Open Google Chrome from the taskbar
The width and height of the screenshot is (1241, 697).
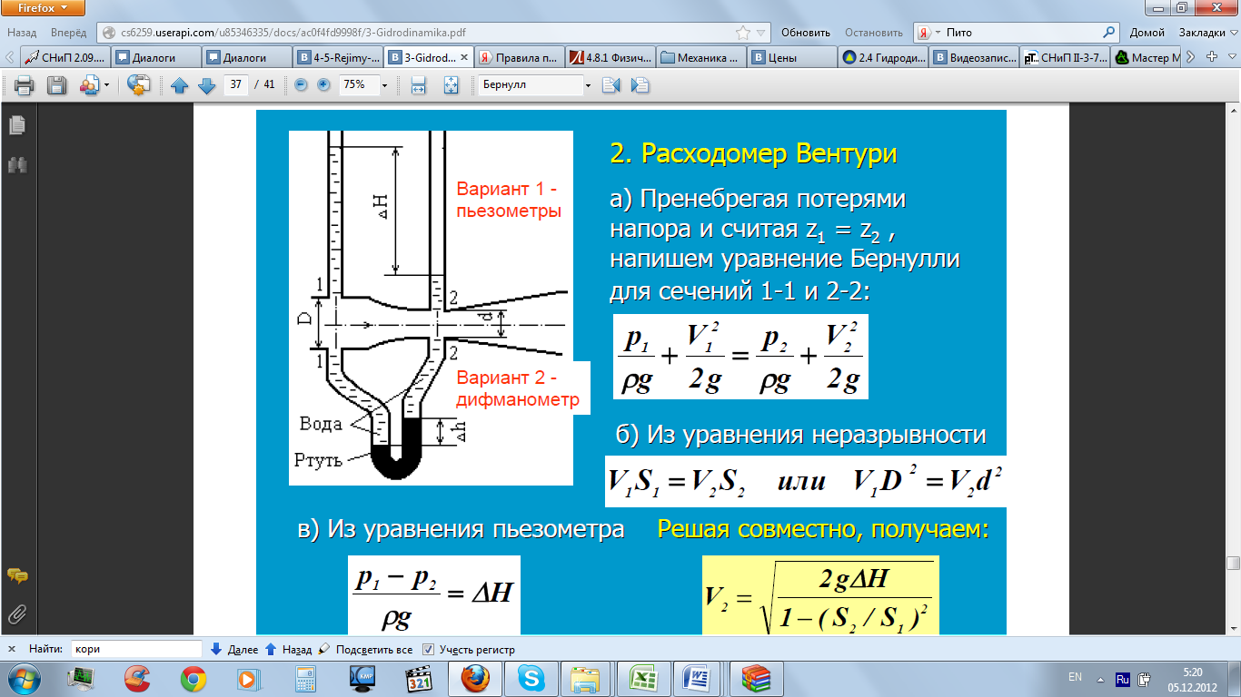tap(193, 678)
